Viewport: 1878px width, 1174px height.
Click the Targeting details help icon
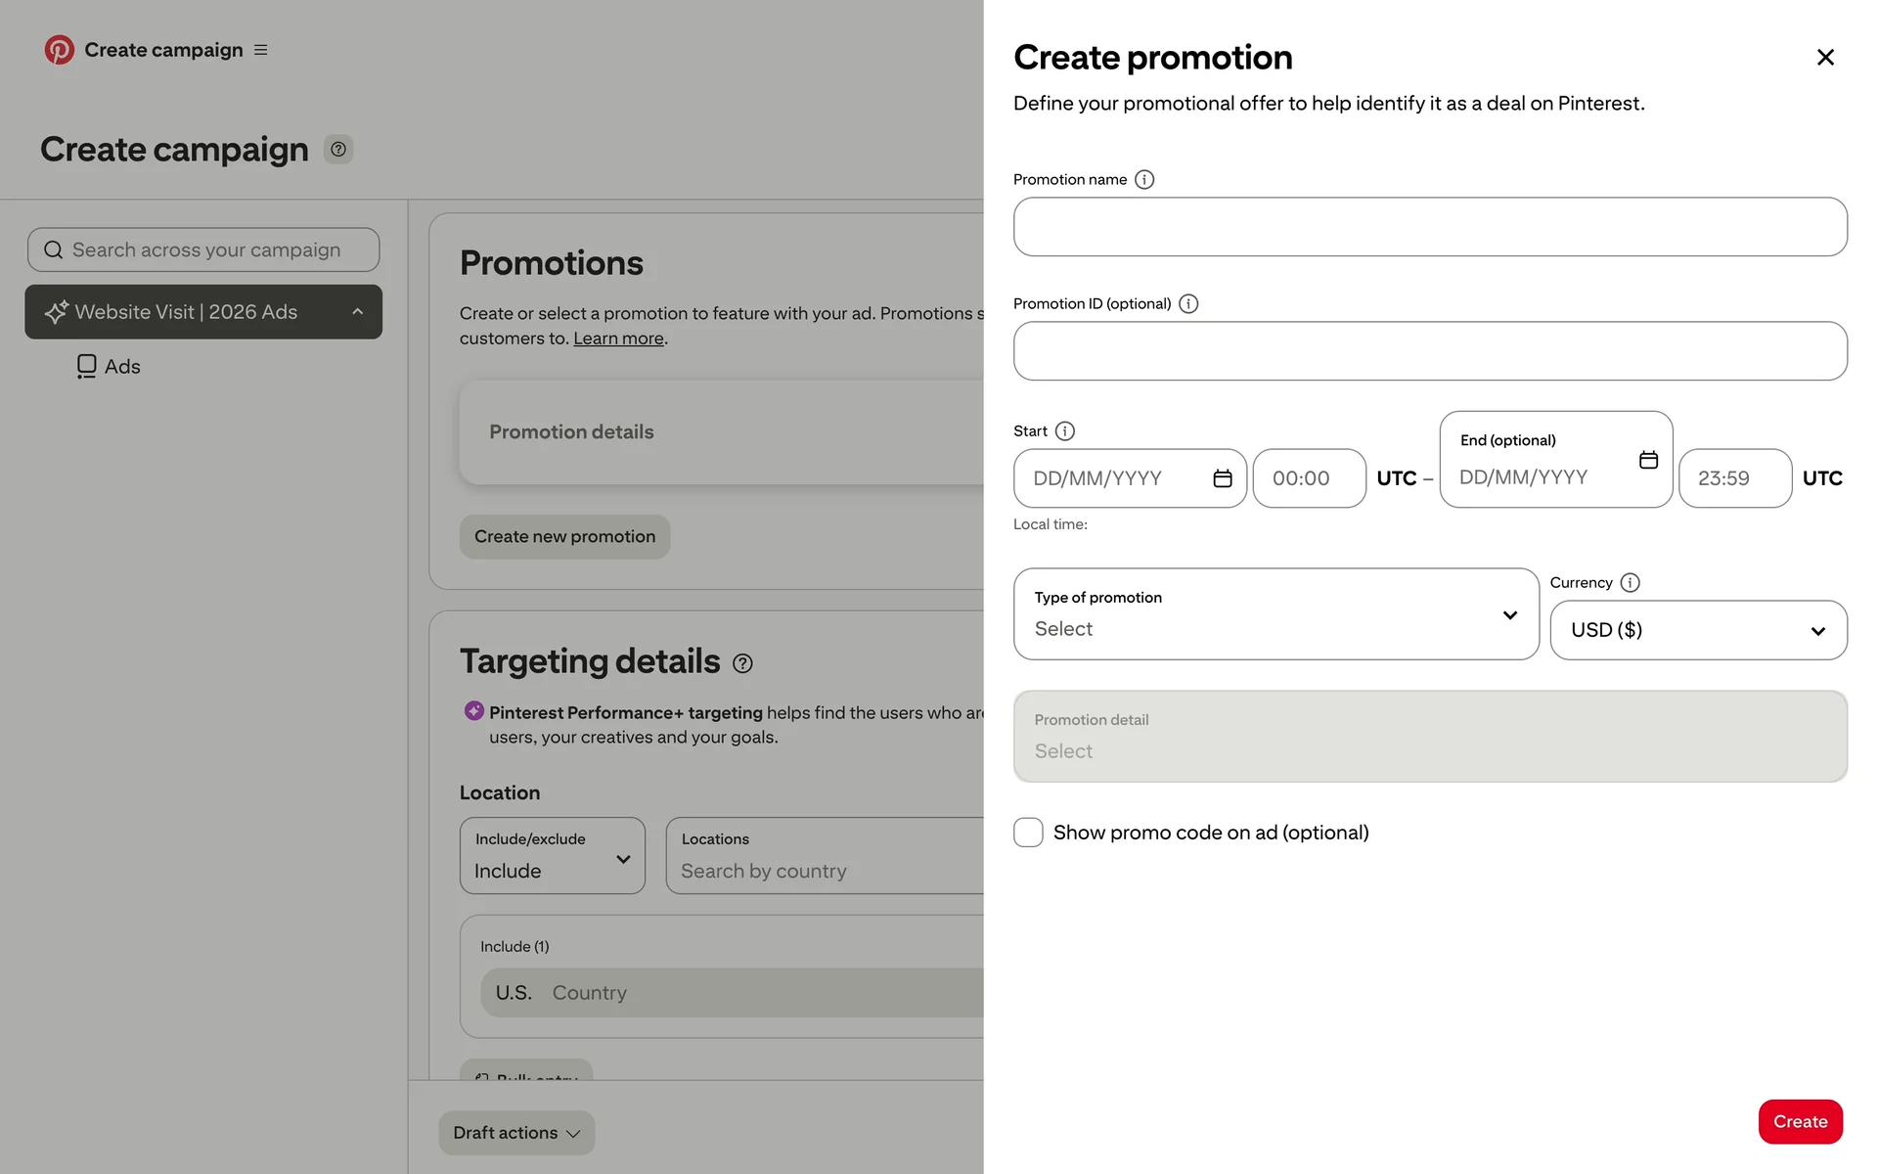pos(742,664)
